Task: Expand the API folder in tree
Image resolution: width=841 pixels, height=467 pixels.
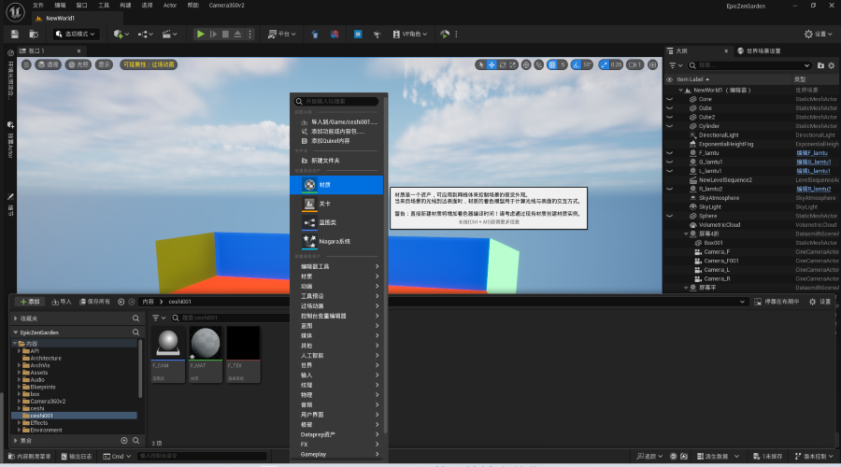Action: [20, 350]
